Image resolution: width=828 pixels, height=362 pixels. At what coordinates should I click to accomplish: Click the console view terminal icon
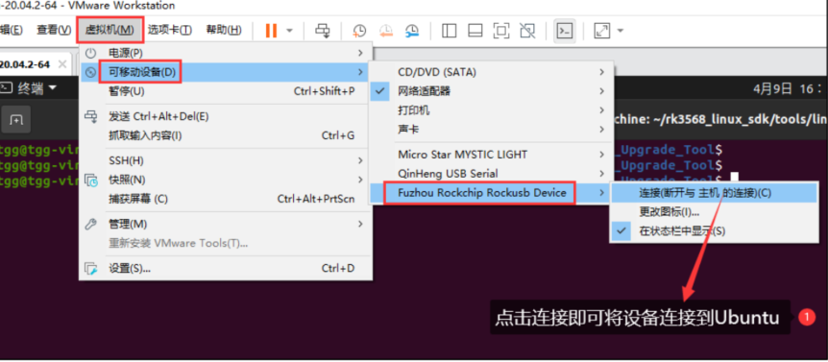click(565, 31)
